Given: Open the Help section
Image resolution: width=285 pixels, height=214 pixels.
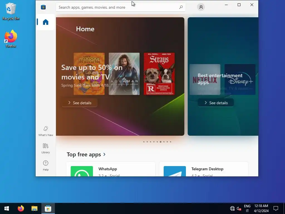Looking at the screenshot, I should (46, 166).
